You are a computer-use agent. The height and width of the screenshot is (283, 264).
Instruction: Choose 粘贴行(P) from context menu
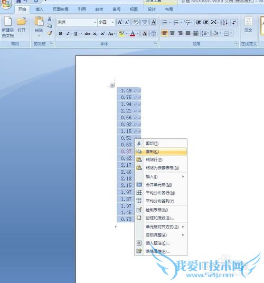click(x=161, y=159)
